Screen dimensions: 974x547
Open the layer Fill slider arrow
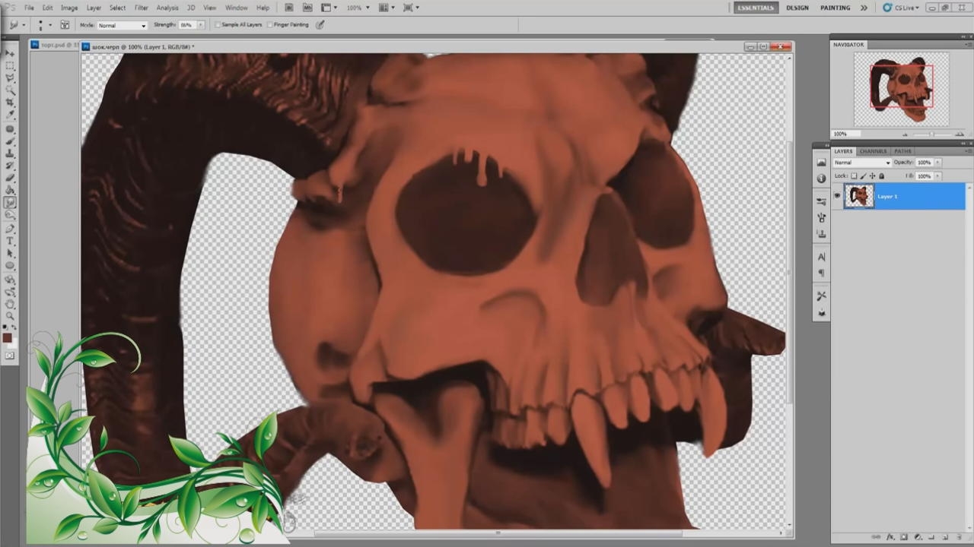tap(937, 175)
